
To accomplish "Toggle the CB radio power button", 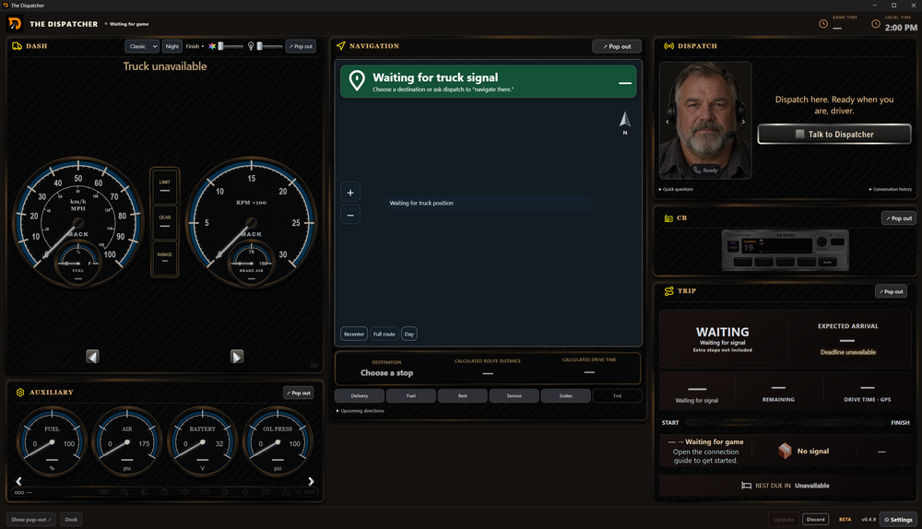I will click(733, 246).
